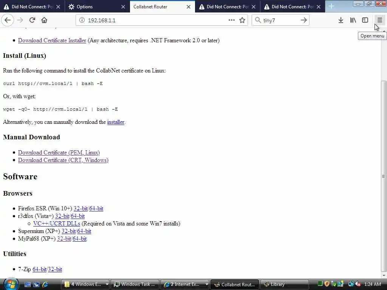This screenshot has width=387, height=290.
Task: Download MyPal68 32-bit
Action: (64, 239)
